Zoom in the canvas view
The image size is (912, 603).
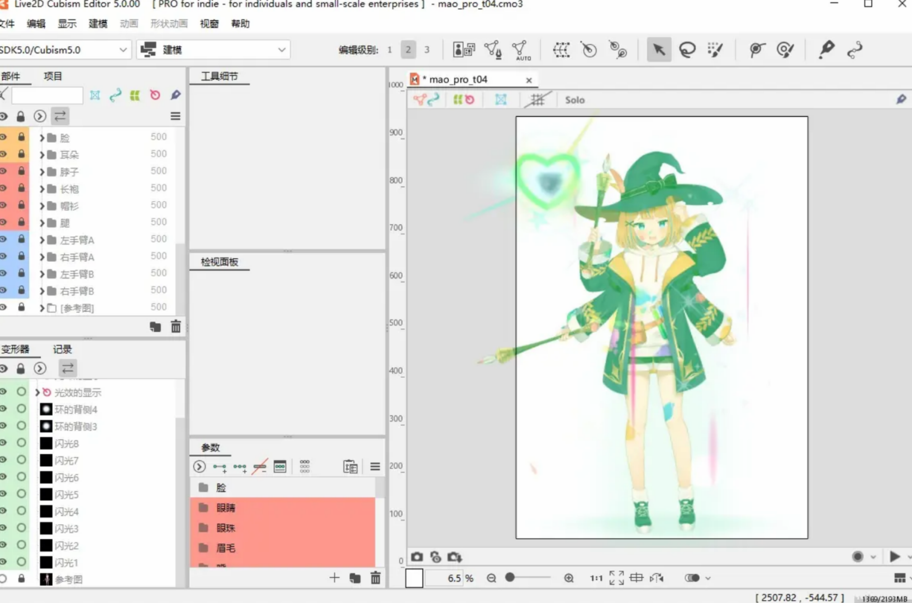[569, 578]
